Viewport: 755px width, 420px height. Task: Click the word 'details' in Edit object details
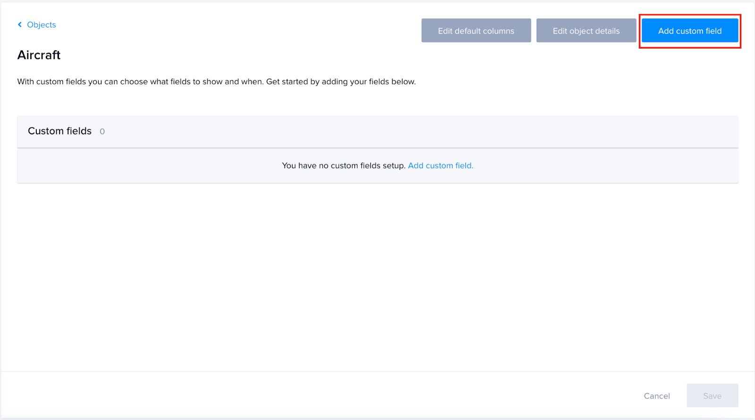coord(607,31)
